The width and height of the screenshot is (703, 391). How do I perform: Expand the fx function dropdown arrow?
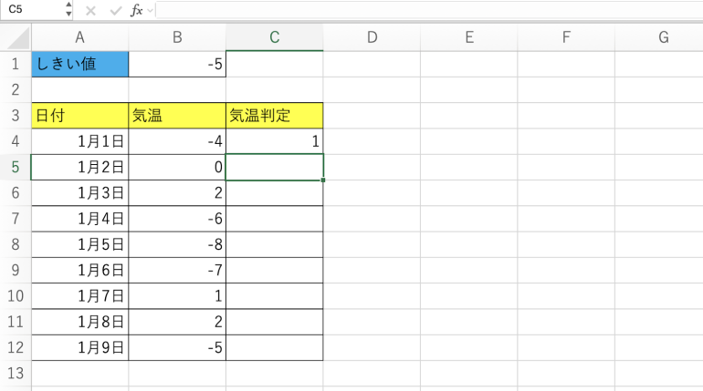tap(151, 10)
